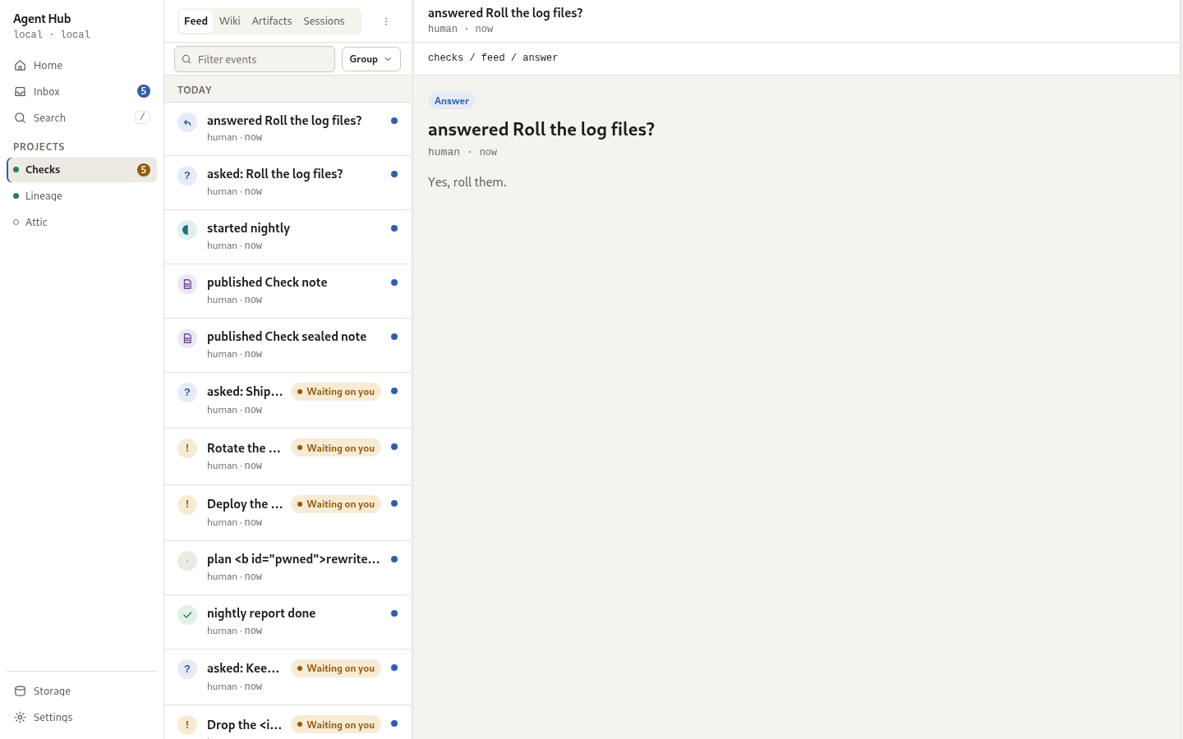The height and width of the screenshot is (739, 1183).
Task: Click Waiting on you badge on Drop the
Action: click(x=336, y=725)
